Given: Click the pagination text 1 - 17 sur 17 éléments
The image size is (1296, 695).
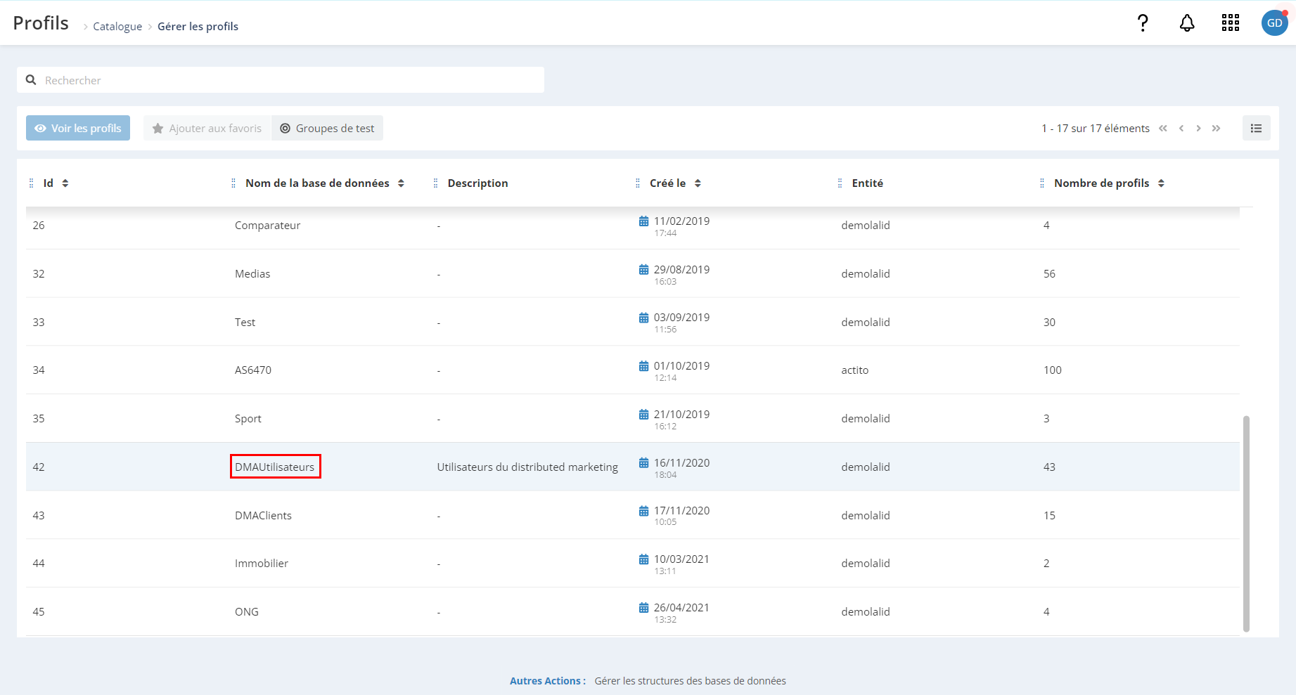Looking at the screenshot, I should tap(1096, 128).
